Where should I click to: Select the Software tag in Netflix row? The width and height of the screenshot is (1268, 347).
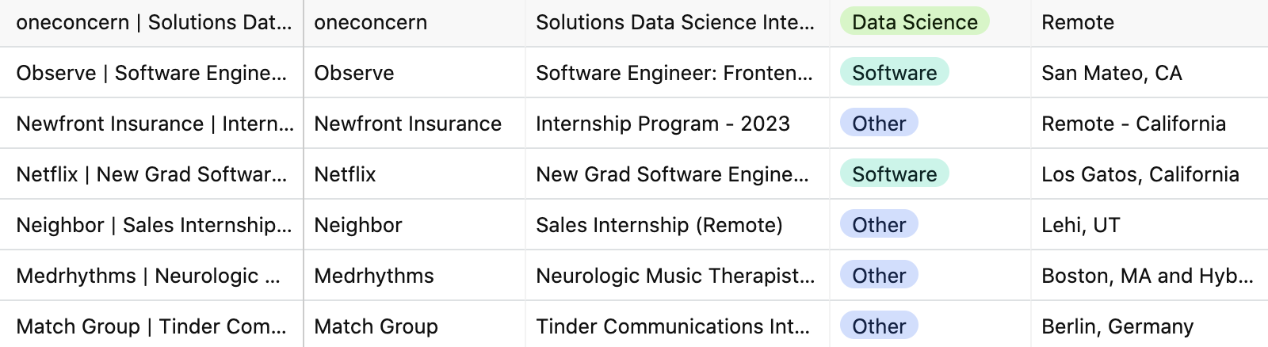[894, 174]
